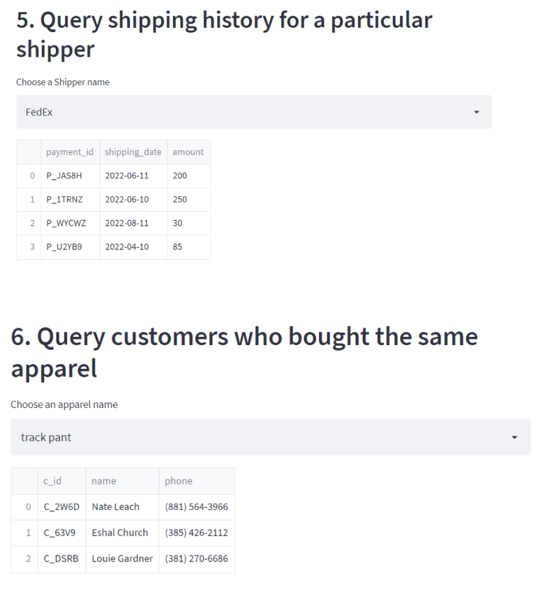Select Eshal Church's phone number
This screenshot has height=589, width=545.
[x=197, y=532]
